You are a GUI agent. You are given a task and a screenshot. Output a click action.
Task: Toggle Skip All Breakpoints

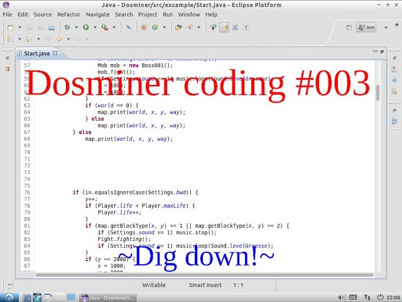pyautogui.click(x=128, y=27)
